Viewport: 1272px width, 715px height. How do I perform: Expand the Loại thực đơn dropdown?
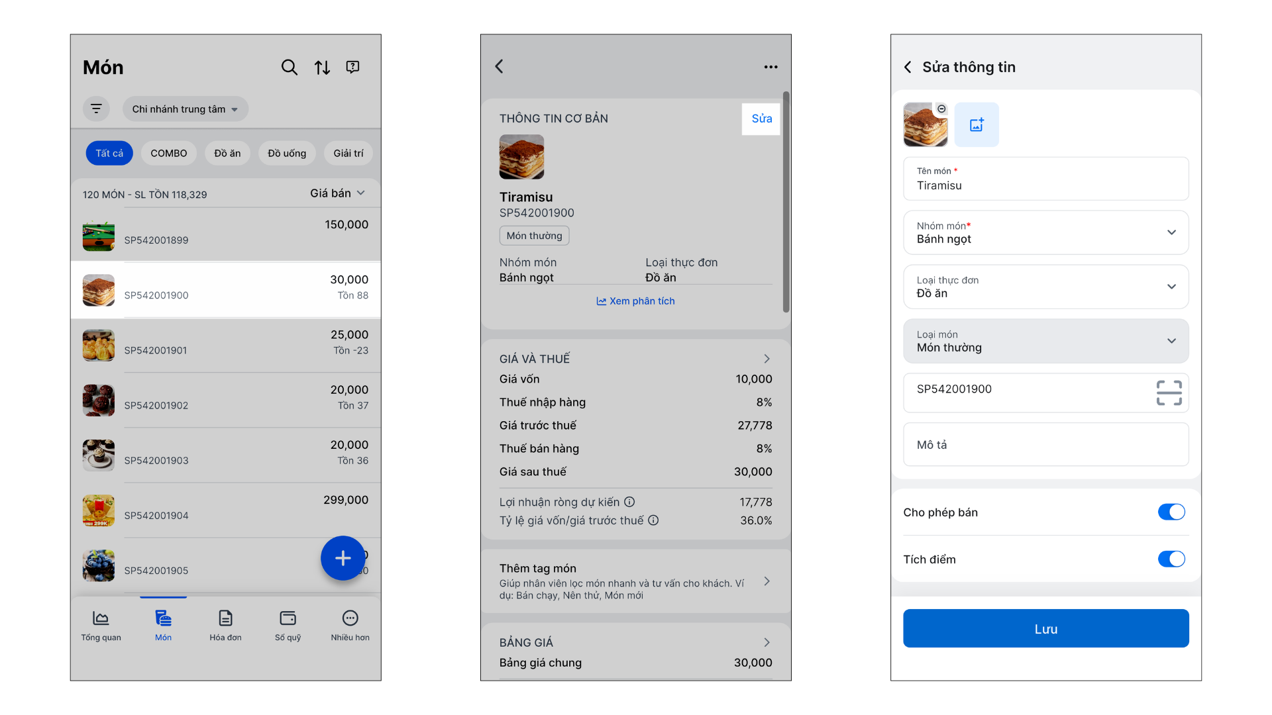click(1045, 287)
